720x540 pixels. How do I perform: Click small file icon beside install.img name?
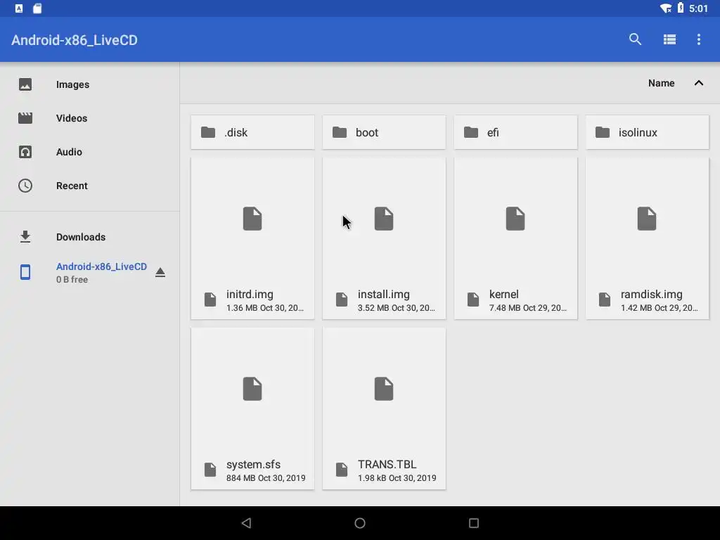(342, 300)
